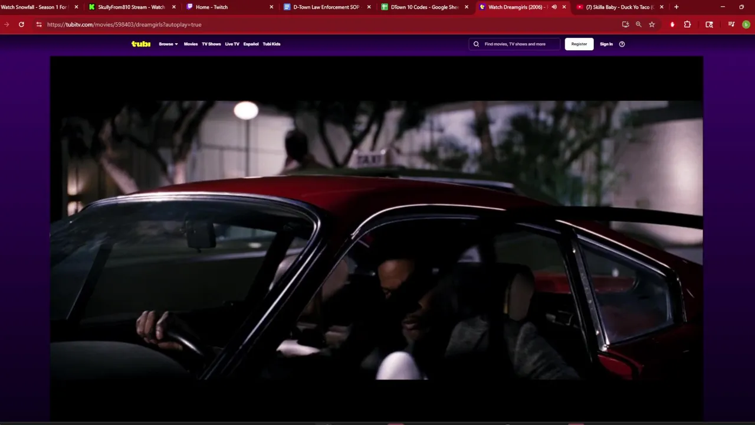Open a new browser tab
This screenshot has width=755, height=425.
[676, 7]
